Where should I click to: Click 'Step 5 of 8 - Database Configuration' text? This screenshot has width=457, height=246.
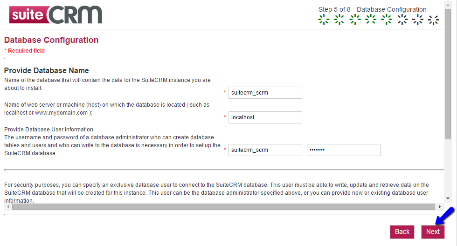click(372, 9)
